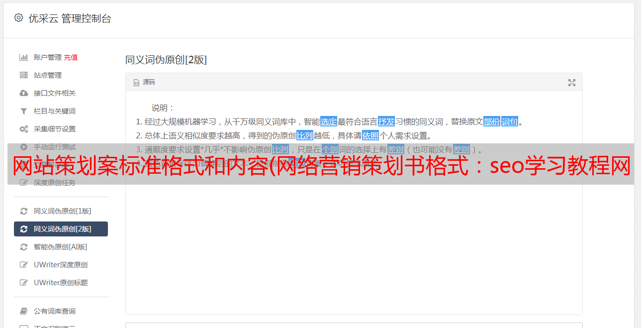The width and height of the screenshot is (641, 328).
Task: Click the highlighted word 选定 in the text
Action: [329, 121]
